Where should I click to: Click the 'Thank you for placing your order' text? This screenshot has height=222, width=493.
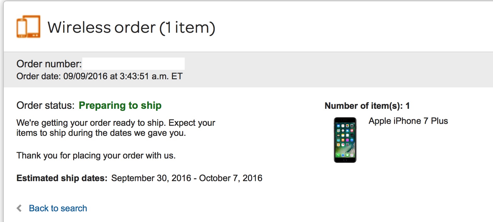coord(96,155)
